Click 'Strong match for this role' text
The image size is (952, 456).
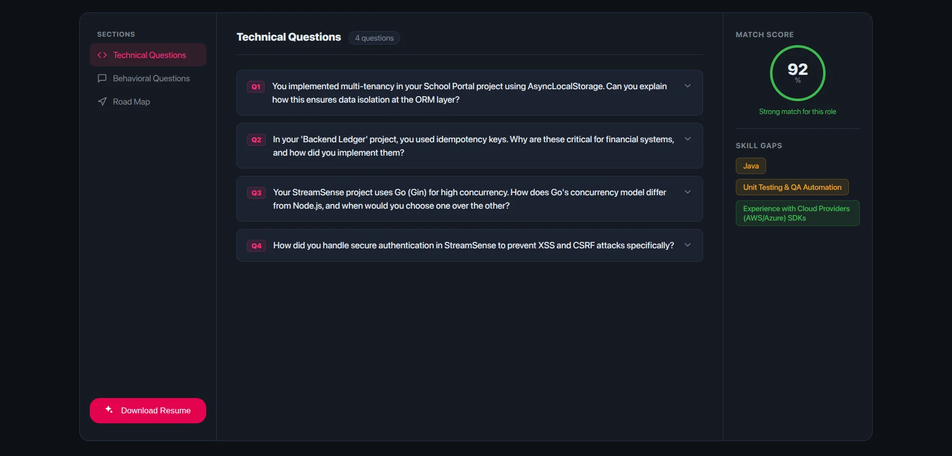(797, 112)
